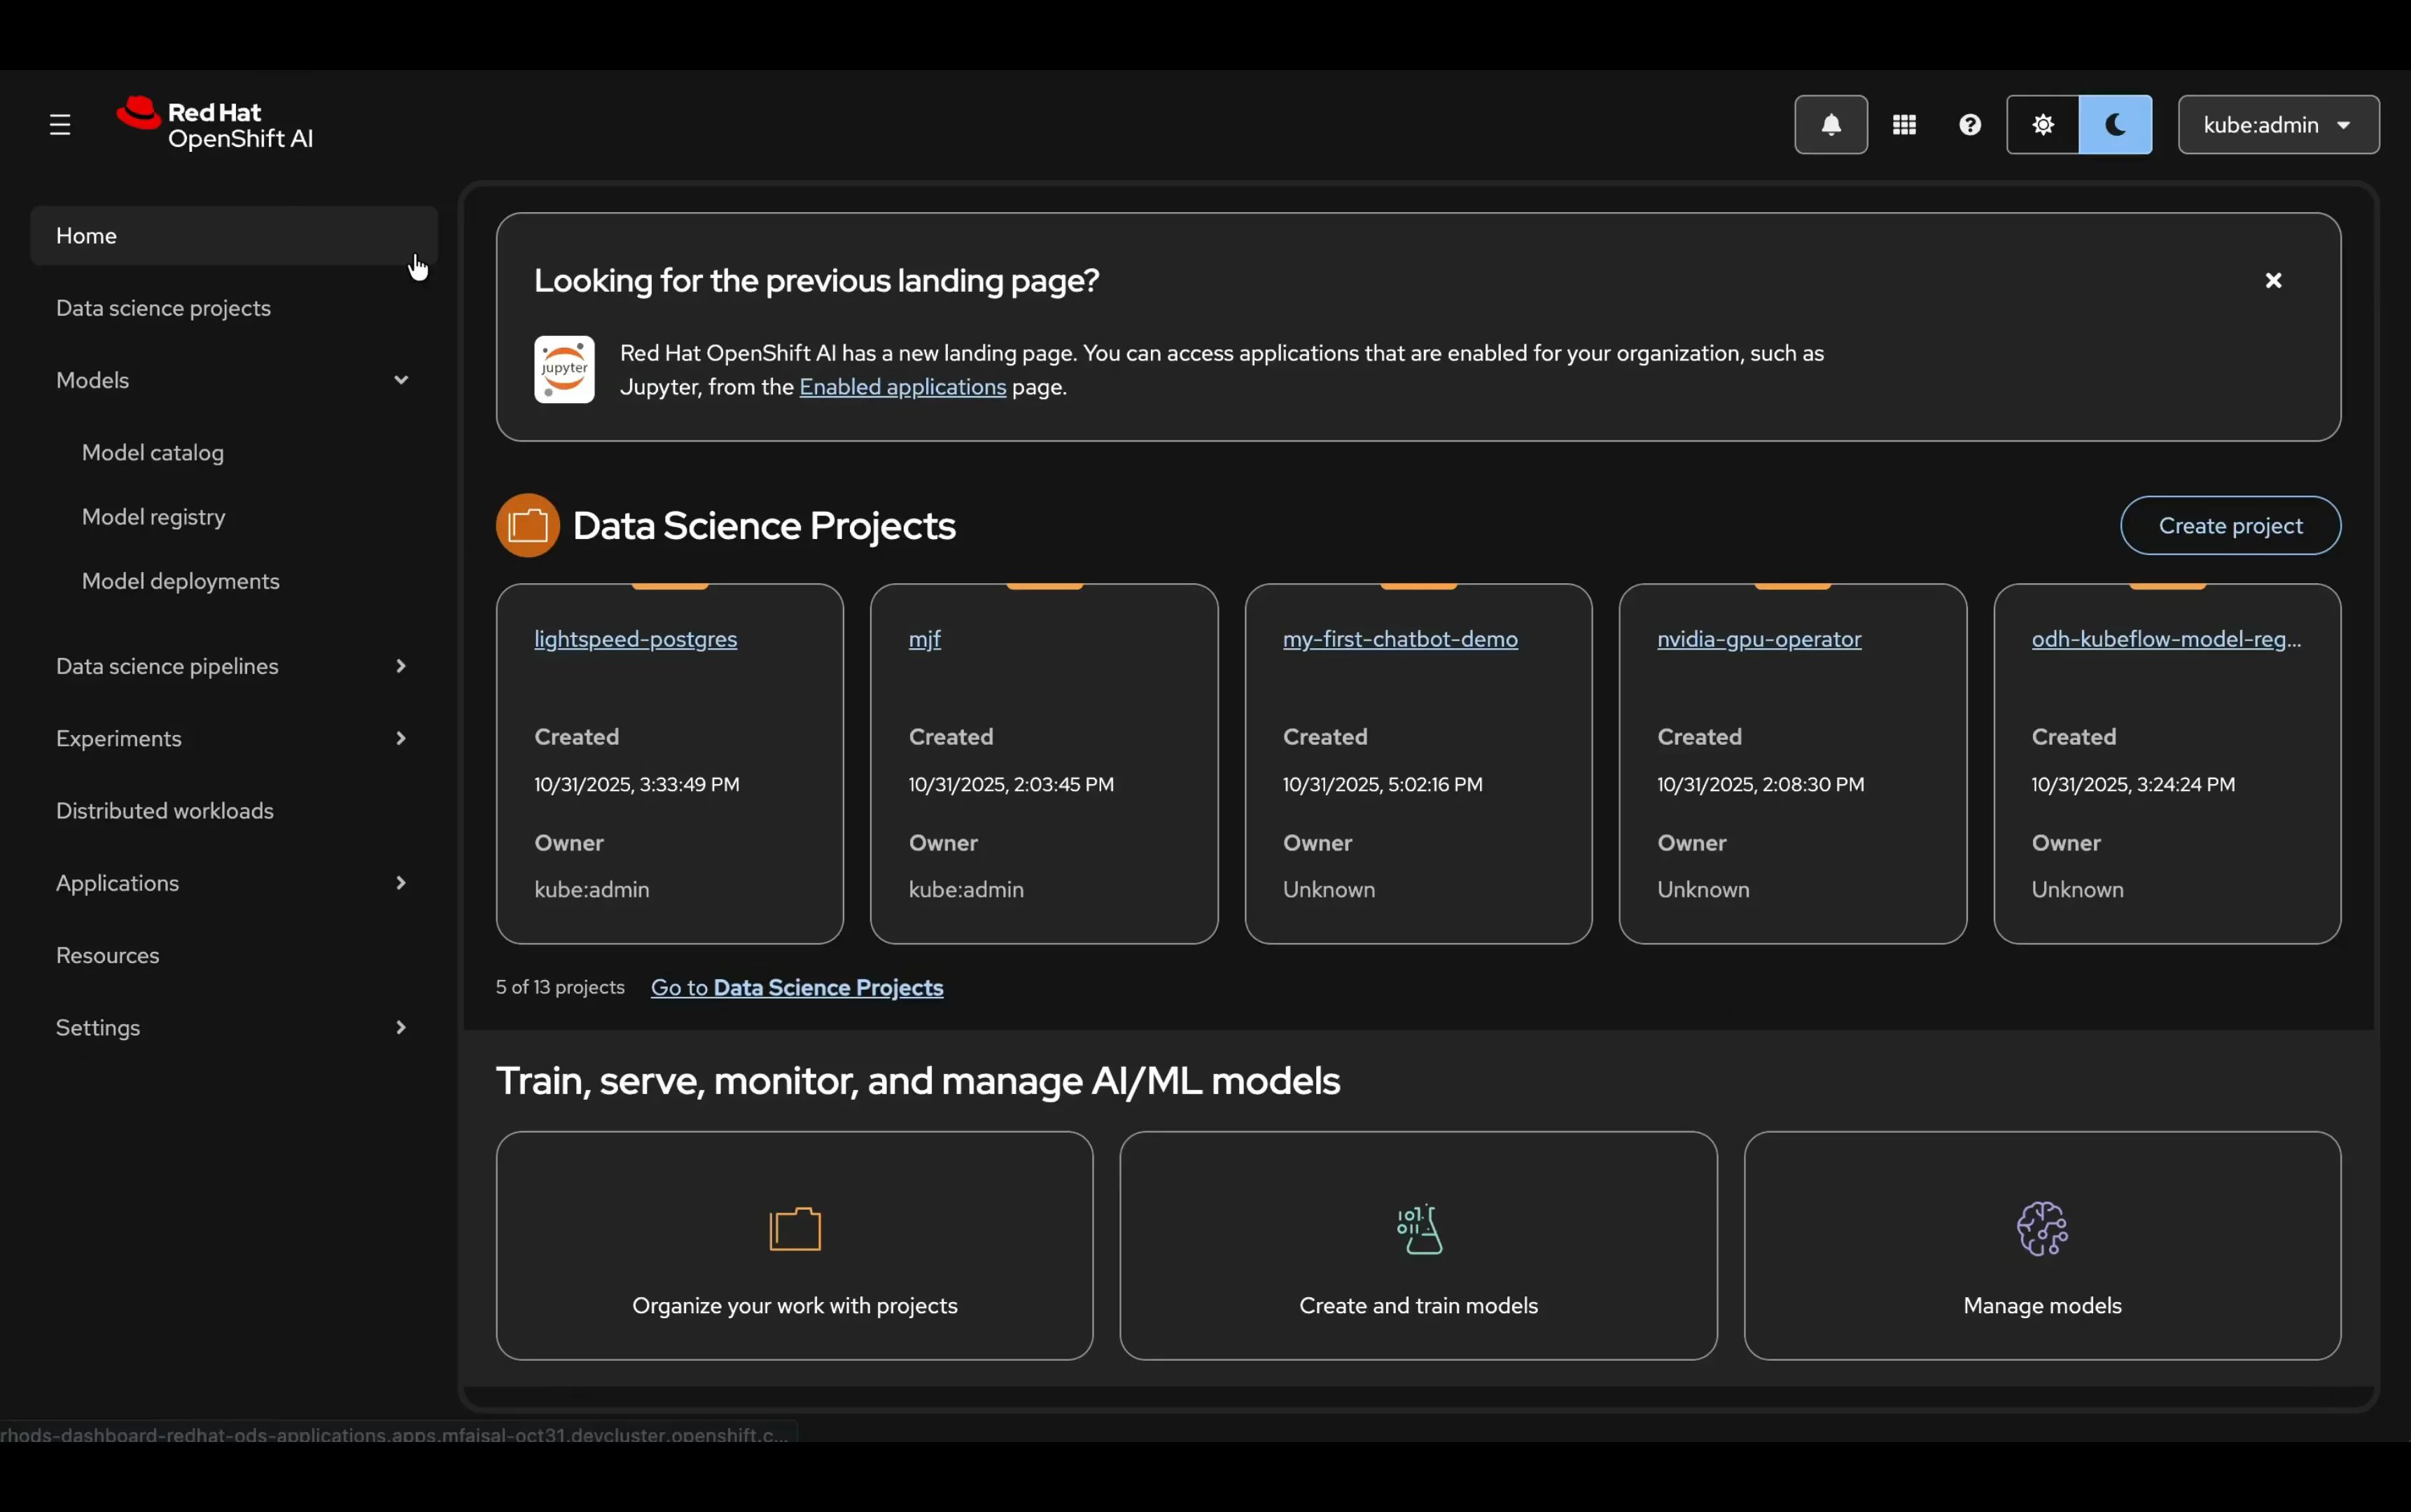2411x1512 pixels.
Task: Click the hamburger menu icon
Action: 59,124
